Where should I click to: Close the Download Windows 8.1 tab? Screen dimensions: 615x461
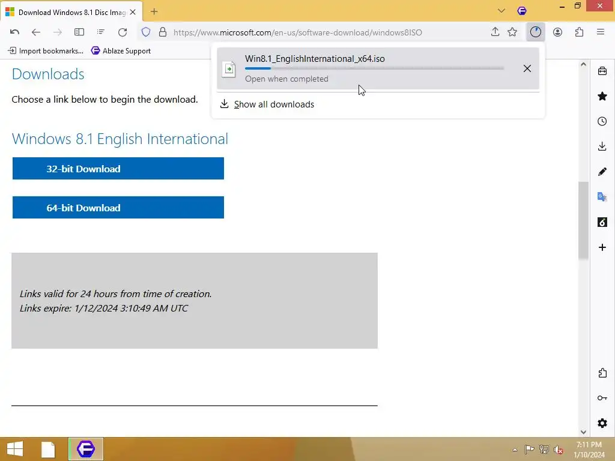tap(133, 12)
